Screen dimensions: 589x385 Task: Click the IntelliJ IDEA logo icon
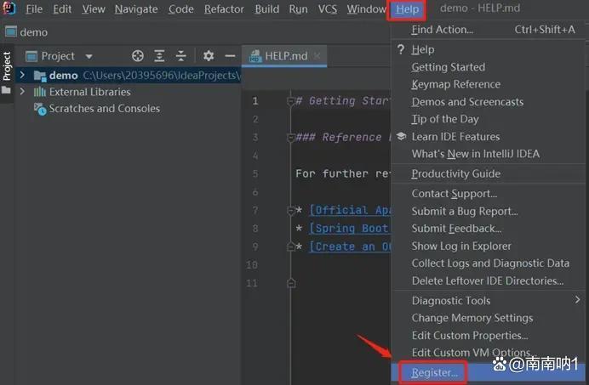click(x=9, y=8)
